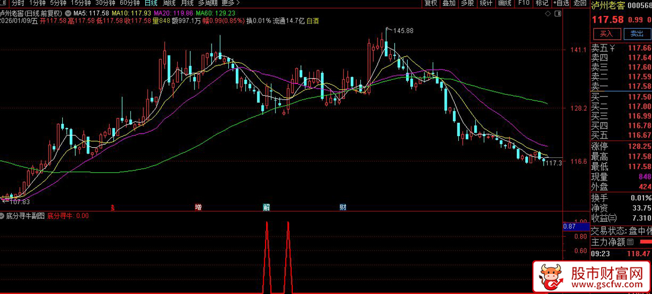Screen dimensions: 652x294
Task: Click the 统计 statistics toolbar button
Action: click(485, 3)
